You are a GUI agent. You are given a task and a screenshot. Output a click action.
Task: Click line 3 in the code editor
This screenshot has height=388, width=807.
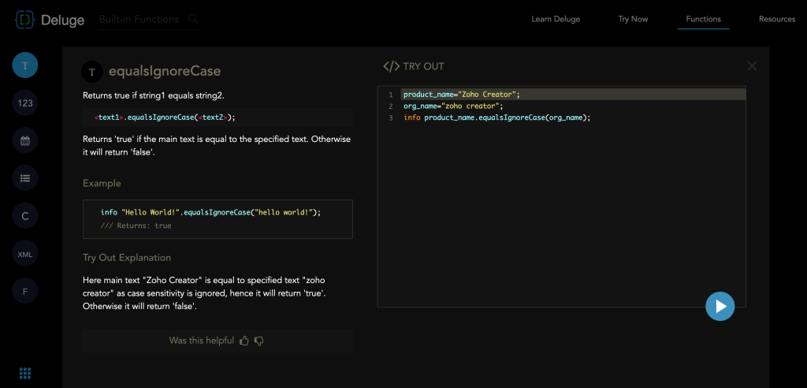496,118
